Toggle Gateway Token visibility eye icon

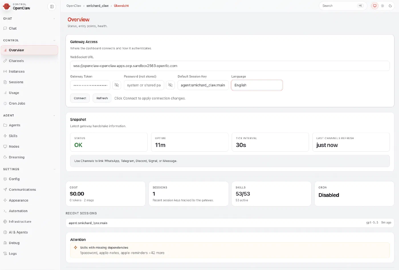coord(117,85)
